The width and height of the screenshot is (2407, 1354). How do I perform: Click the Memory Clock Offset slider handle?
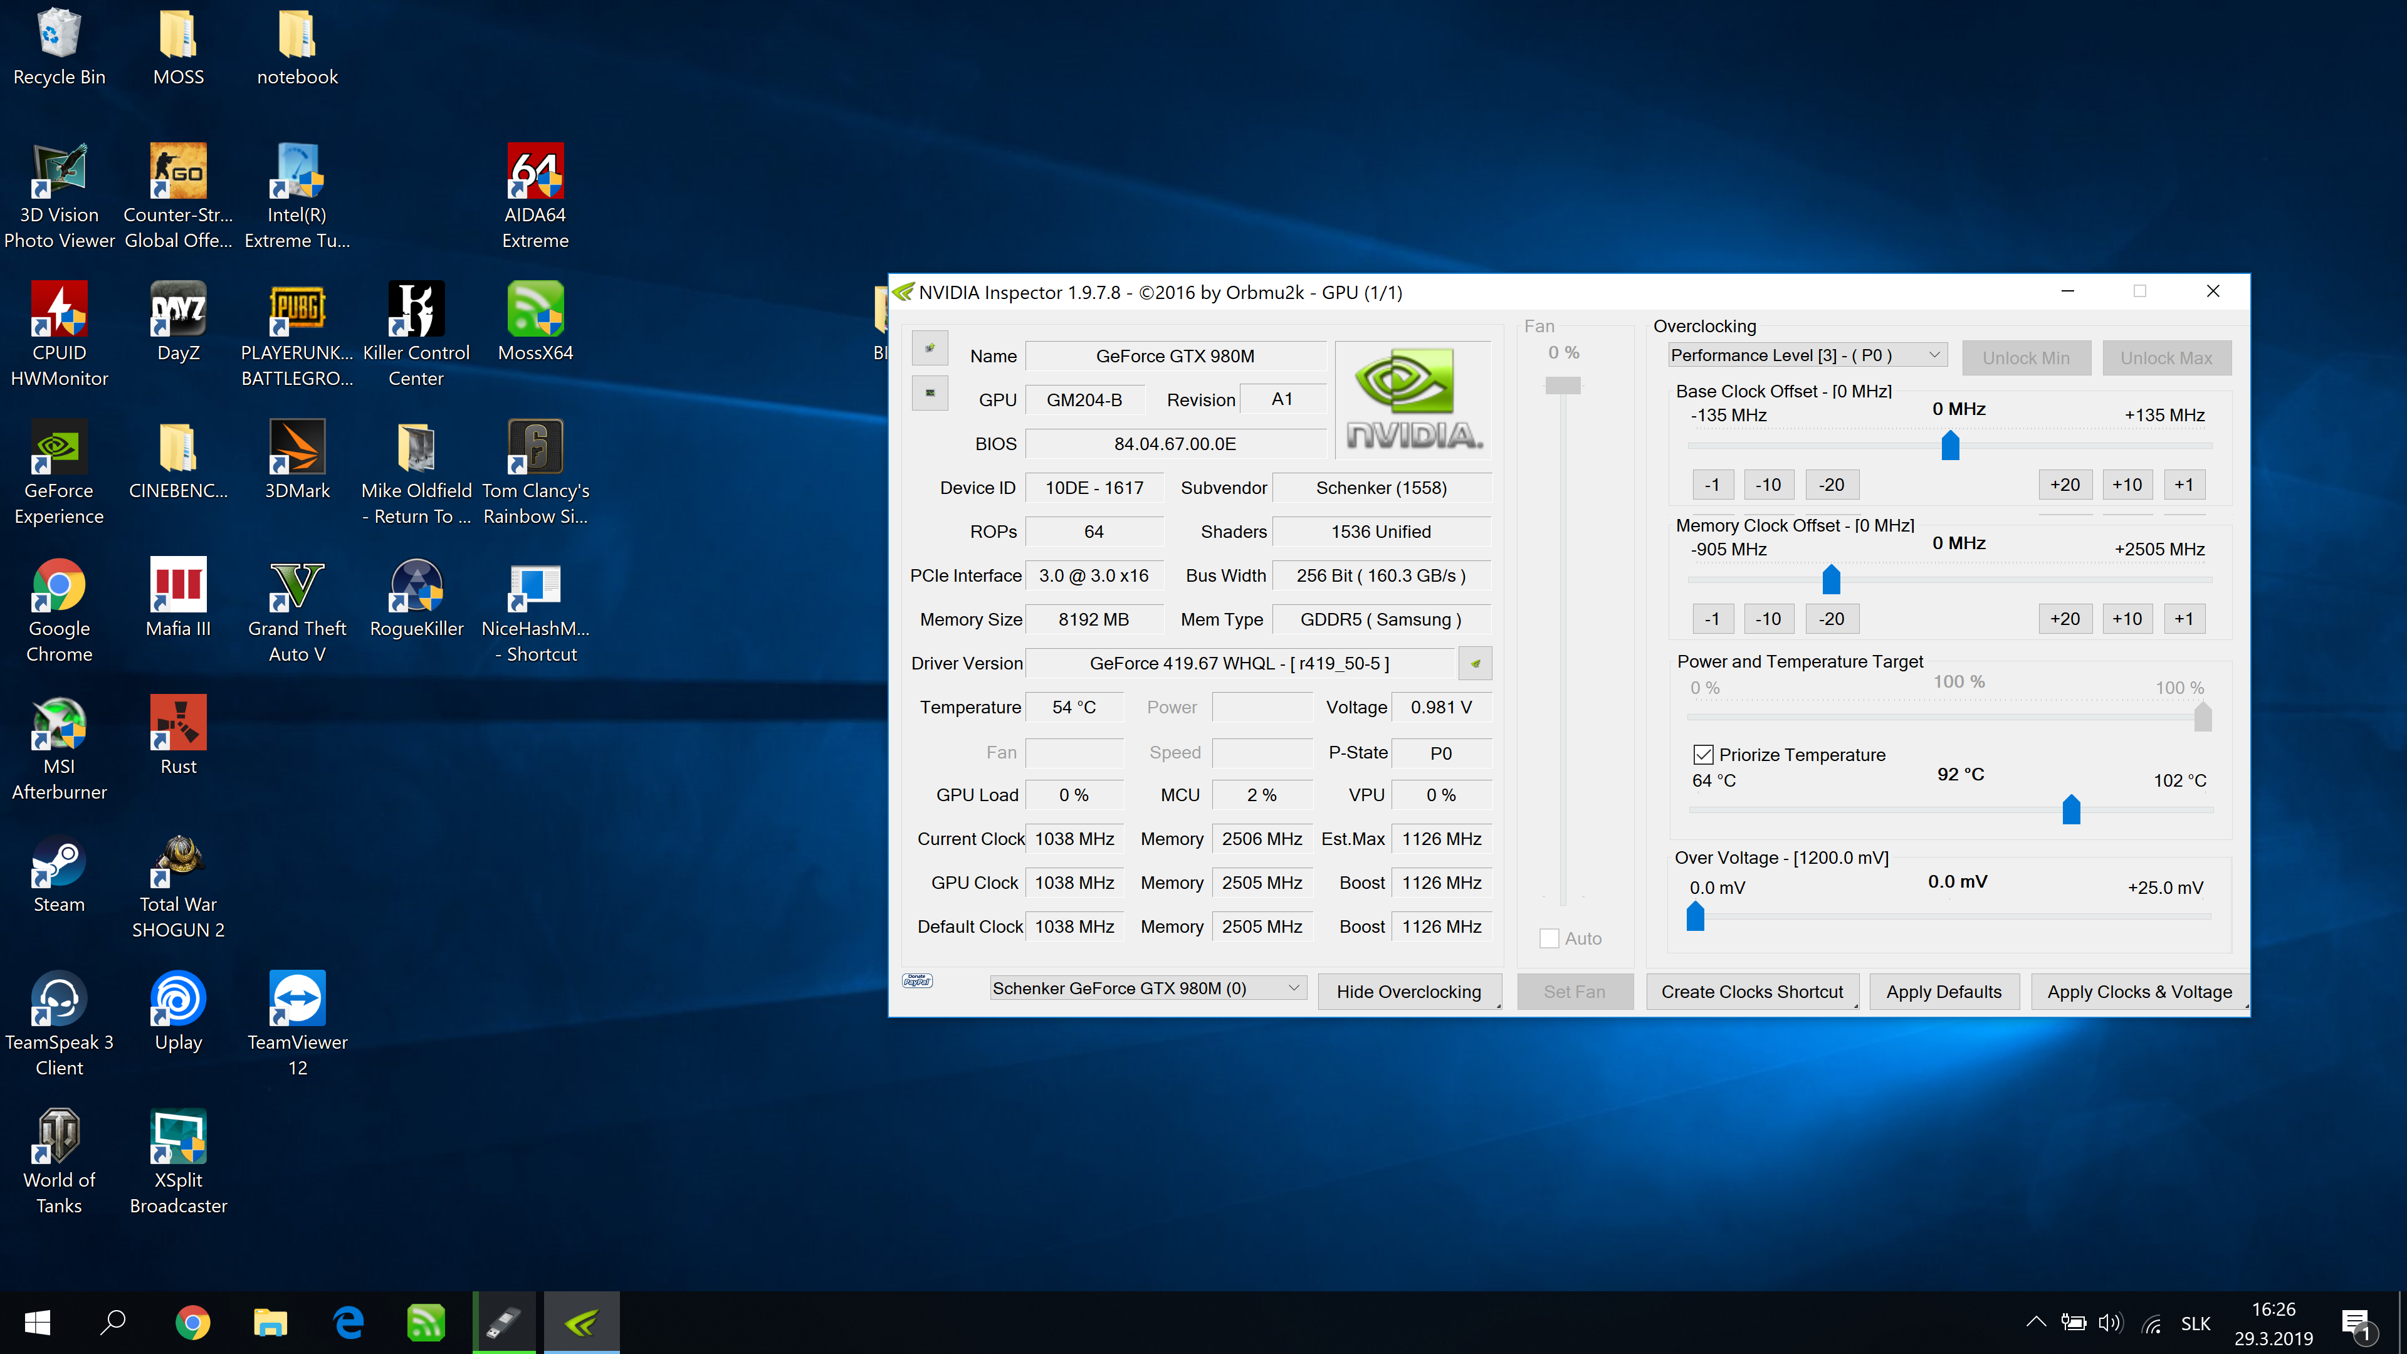pos(1832,579)
